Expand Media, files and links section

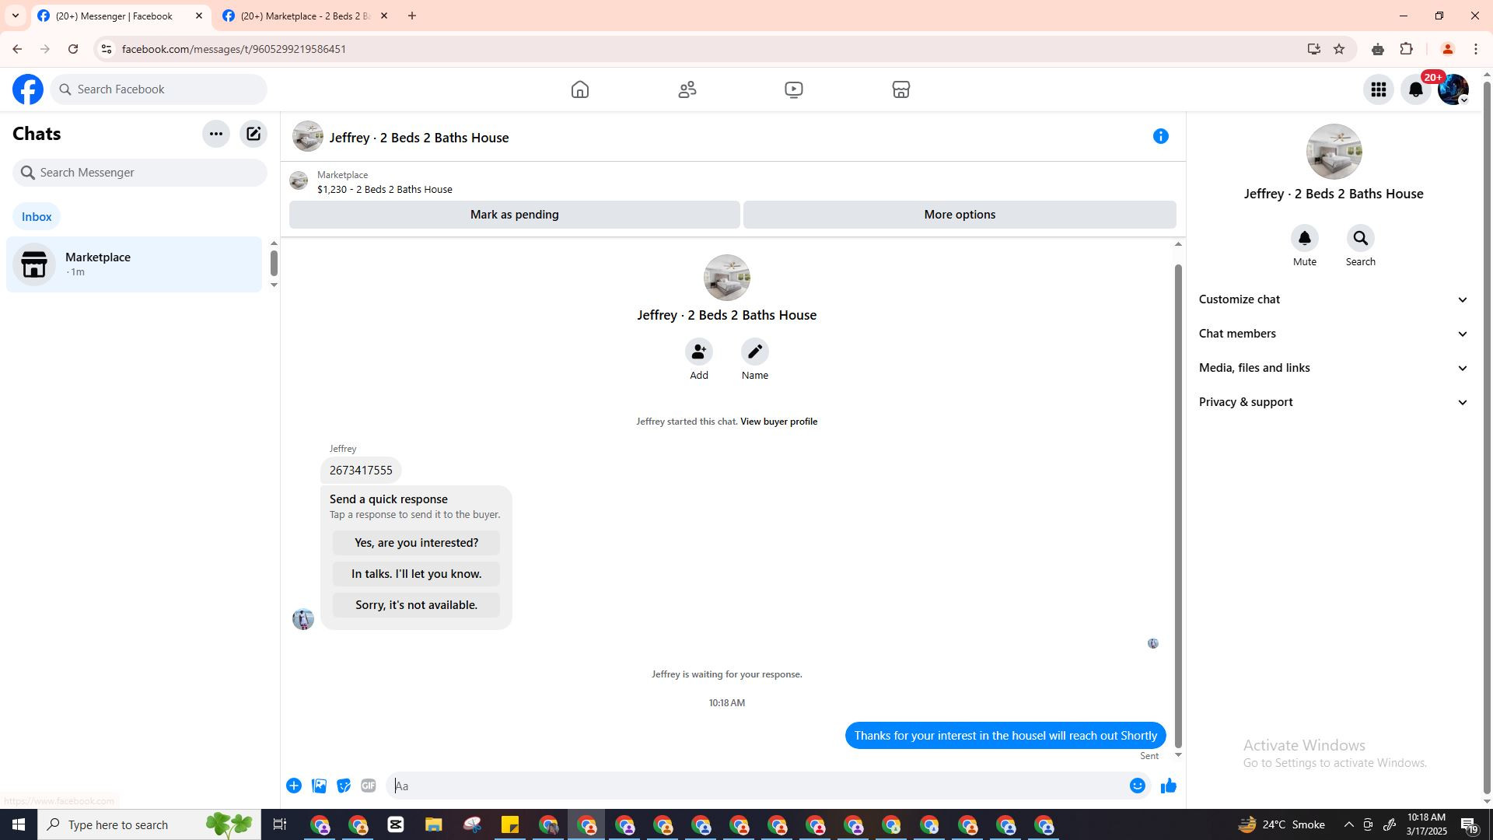1333,368
